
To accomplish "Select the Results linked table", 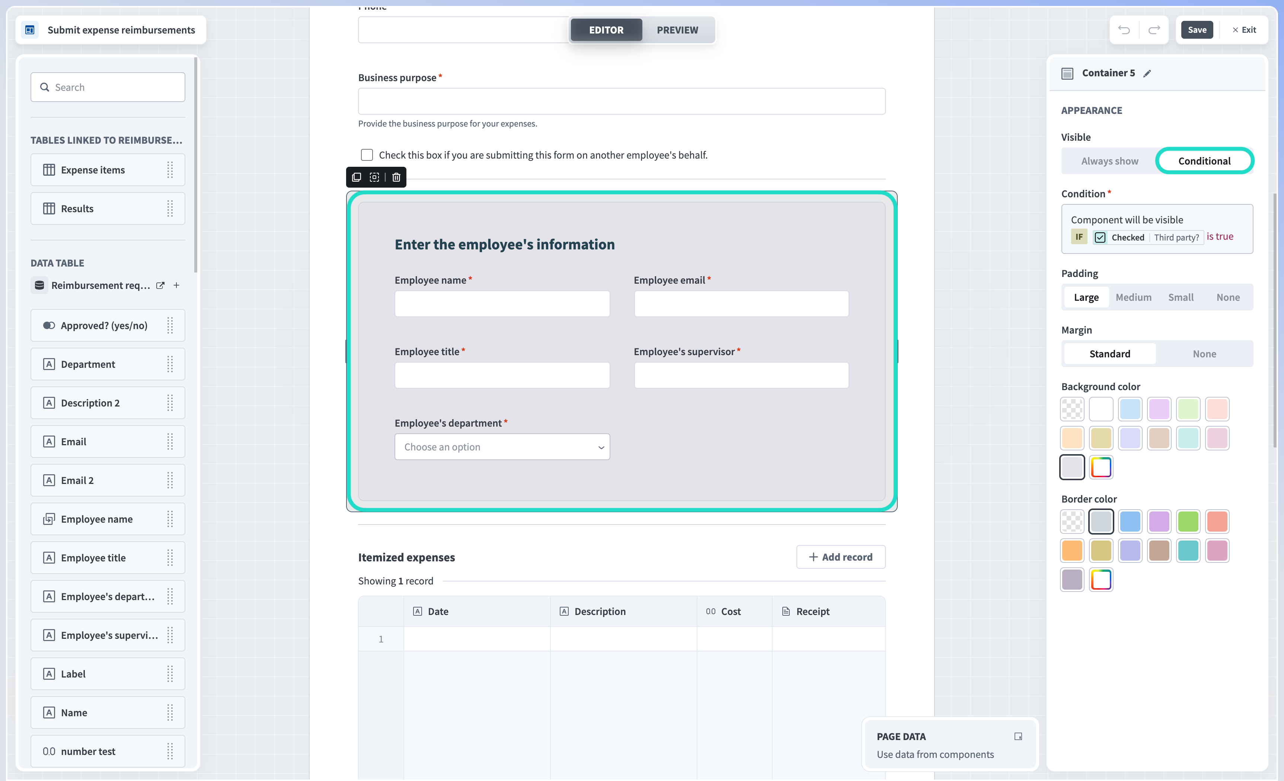I will [x=108, y=208].
